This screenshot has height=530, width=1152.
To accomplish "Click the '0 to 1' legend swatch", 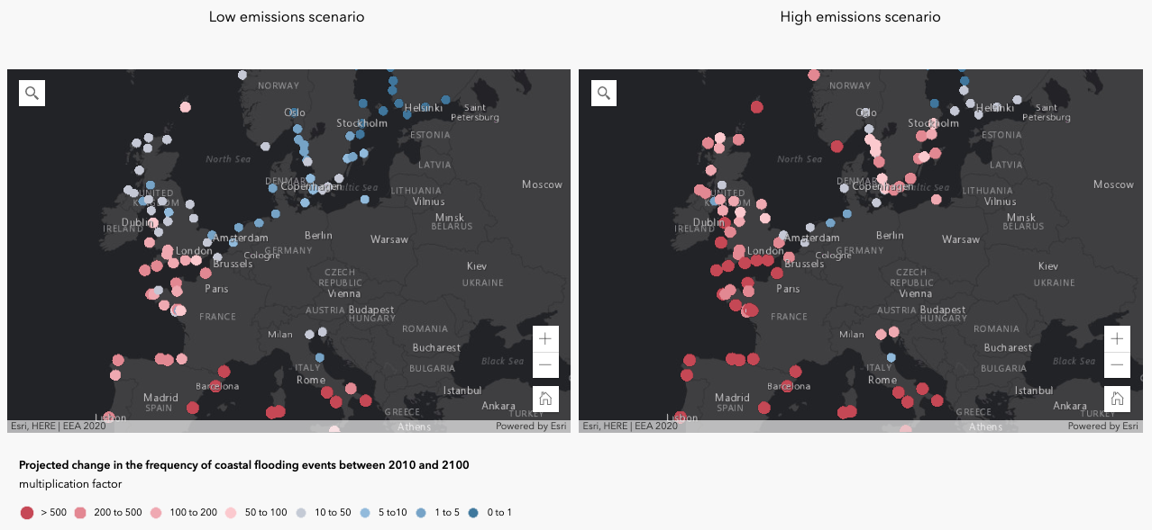I will (x=472, y=513).
